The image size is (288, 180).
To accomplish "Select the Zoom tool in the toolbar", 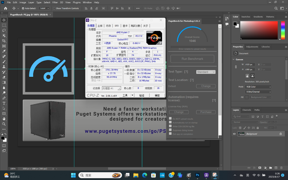I will 4,124.
